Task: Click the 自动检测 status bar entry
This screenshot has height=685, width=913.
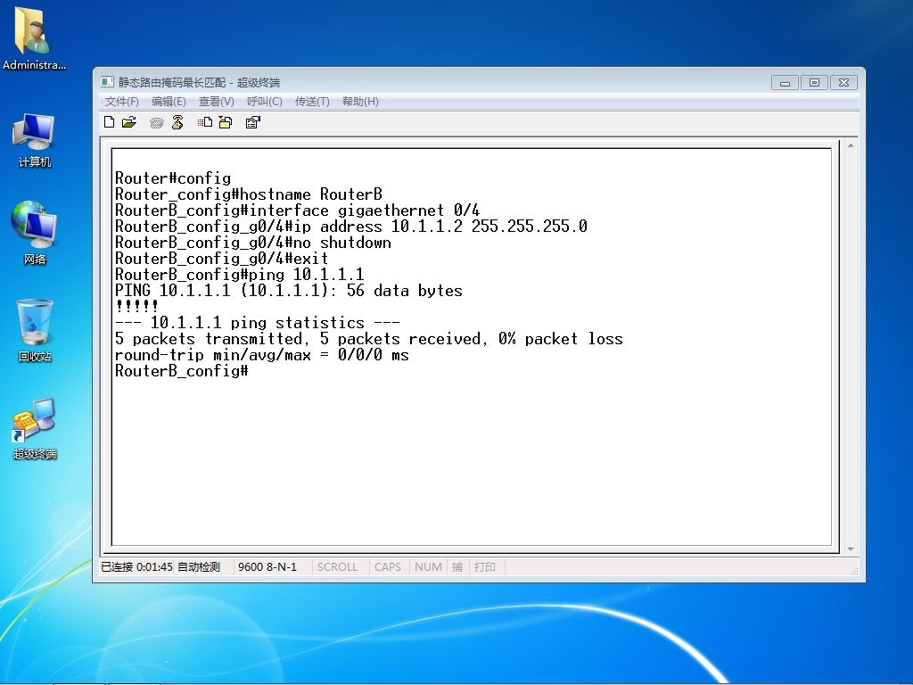Action: [x=199, y=566]
